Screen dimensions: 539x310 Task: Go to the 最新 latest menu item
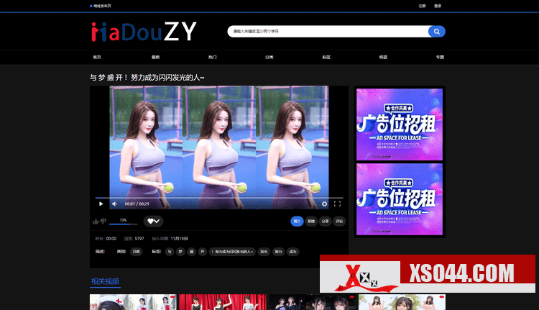(155, 57)
